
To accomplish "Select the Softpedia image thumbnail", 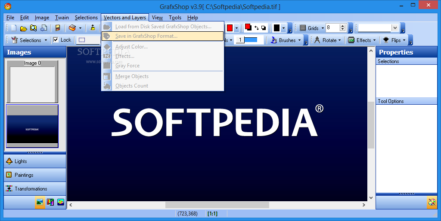I will point(32,126).
